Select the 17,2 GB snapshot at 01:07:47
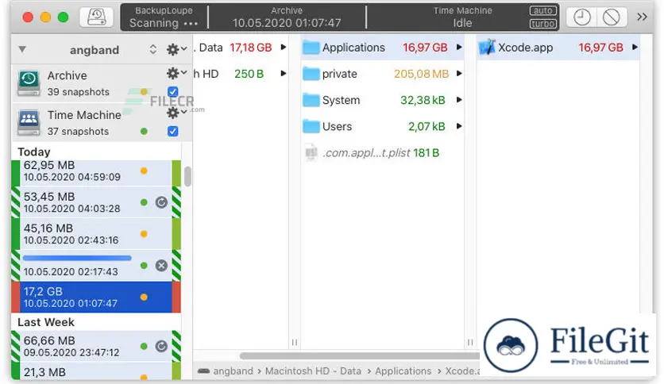This screenshot has width=664, height=384. (x=96, y=297)
